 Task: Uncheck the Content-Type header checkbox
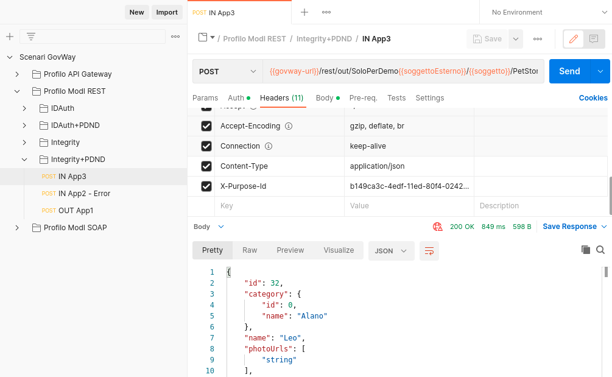coord(206,166)
